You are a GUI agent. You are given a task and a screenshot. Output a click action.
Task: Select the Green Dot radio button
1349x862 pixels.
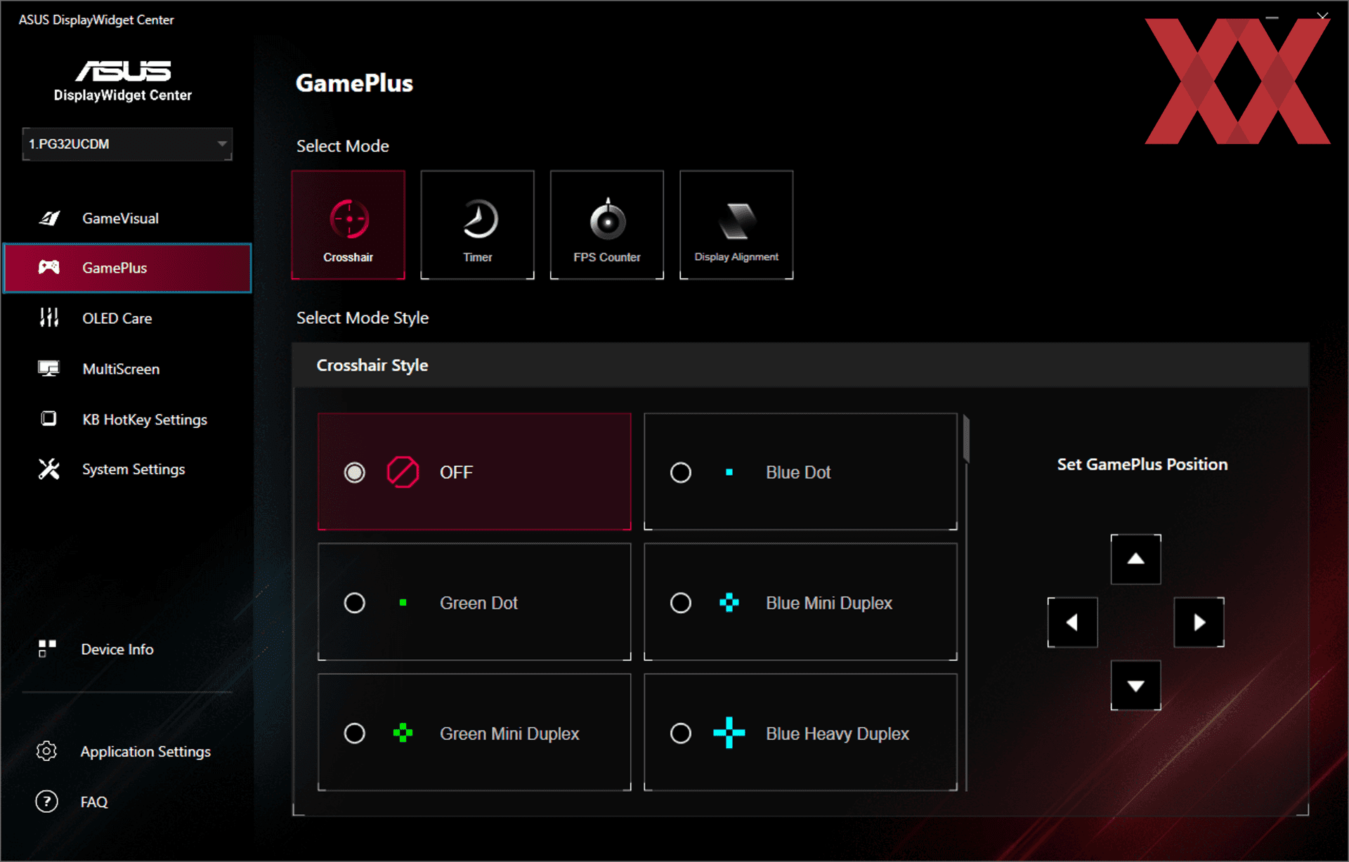coord(354,603)
